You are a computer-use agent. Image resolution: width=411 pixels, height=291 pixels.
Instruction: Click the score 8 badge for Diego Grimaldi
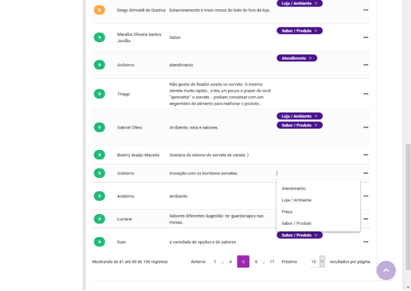99,10
